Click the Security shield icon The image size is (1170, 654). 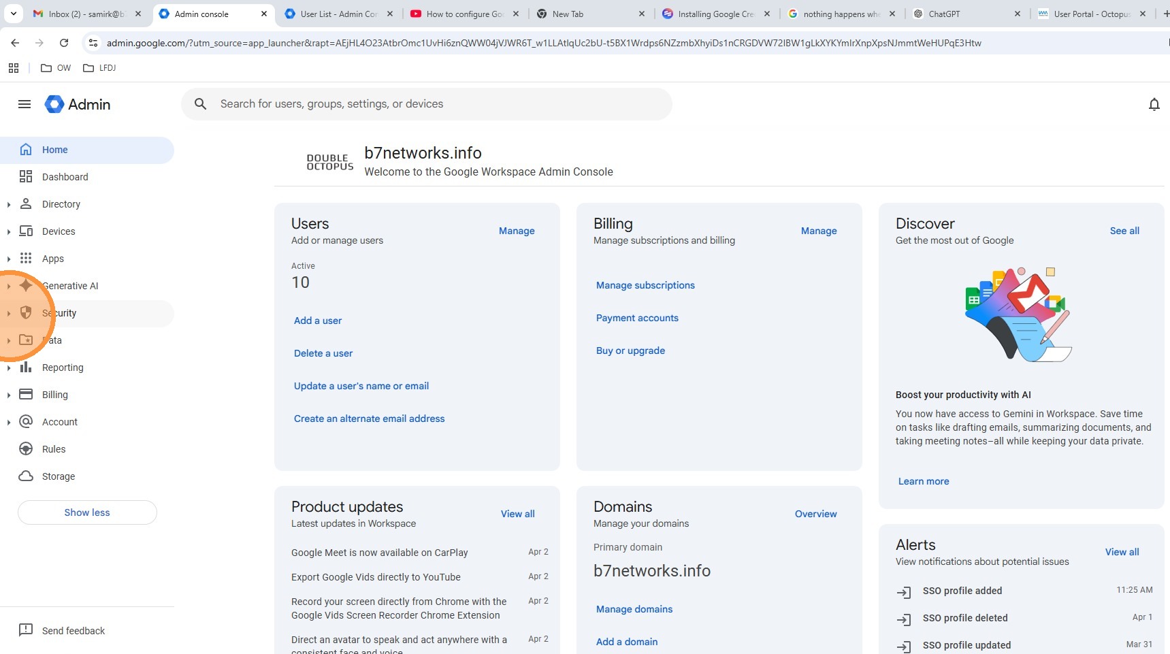click(x=26, y=313)
